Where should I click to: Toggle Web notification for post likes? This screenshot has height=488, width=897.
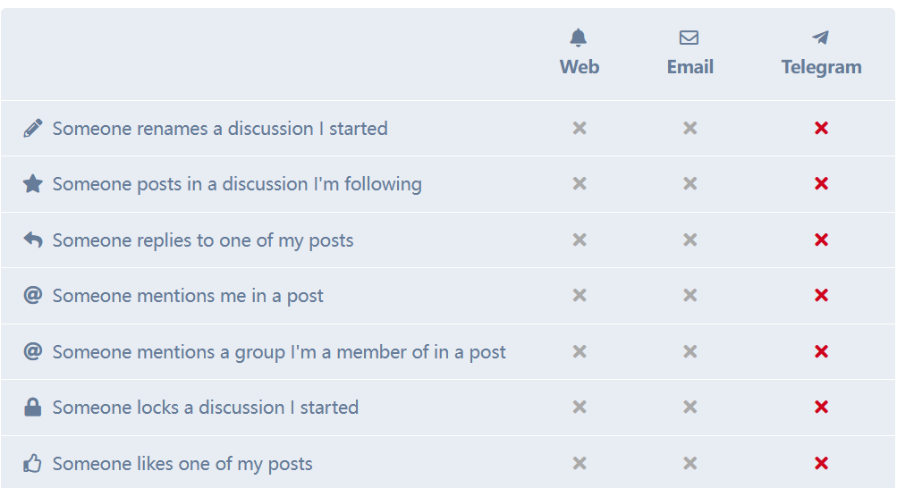(580, 463)
